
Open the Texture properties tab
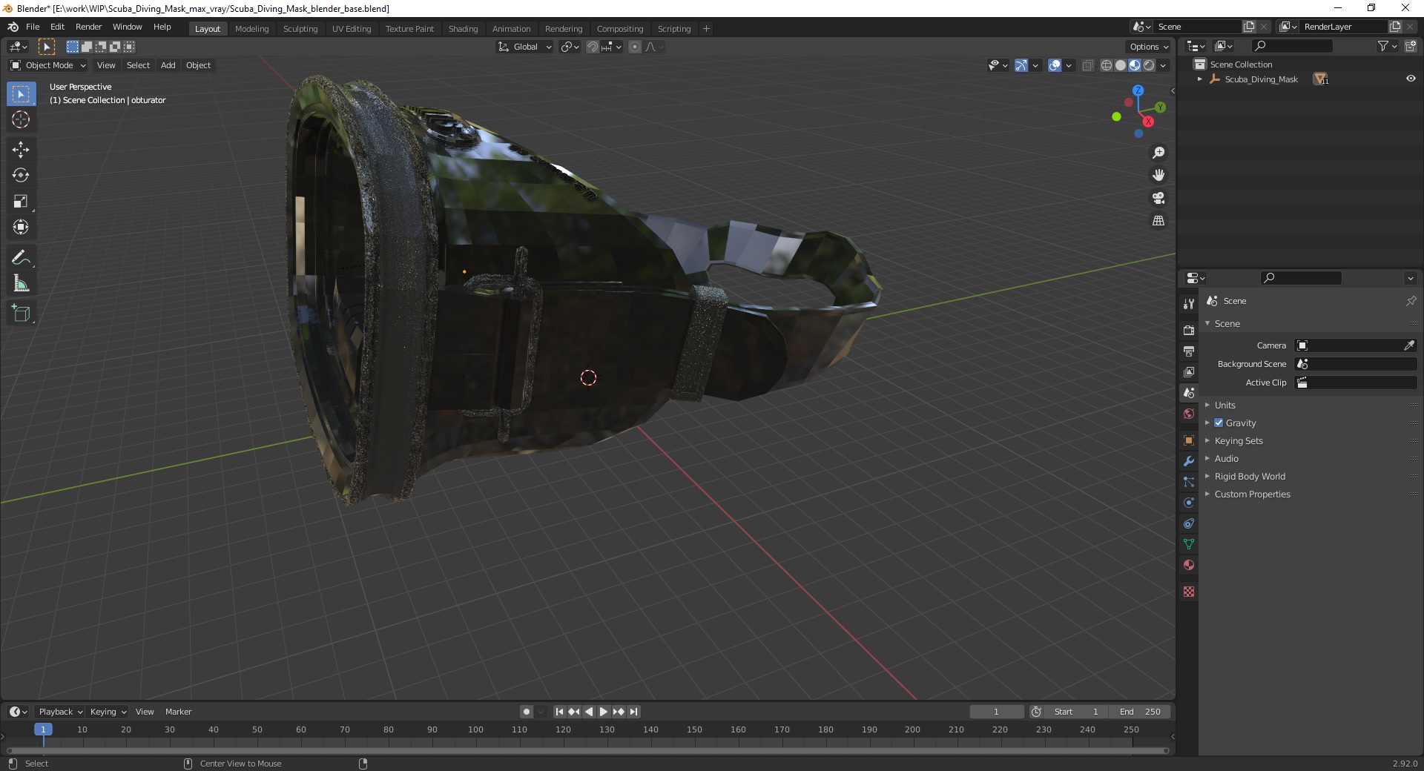coord(1189,592)
